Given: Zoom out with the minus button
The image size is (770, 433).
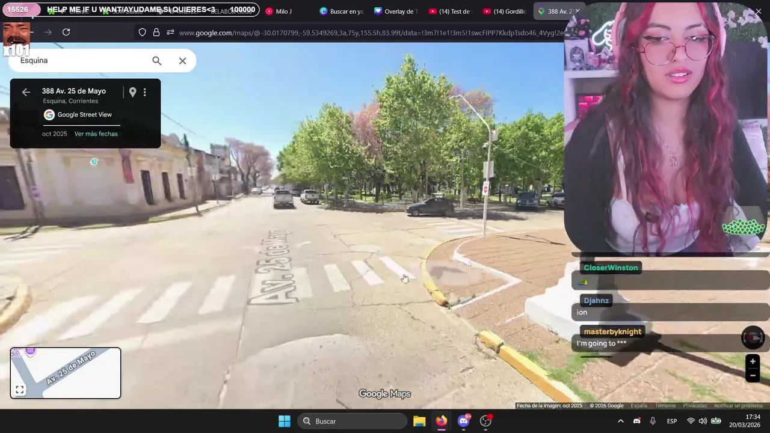Looking at the screenshot, I should coord(753,375).
